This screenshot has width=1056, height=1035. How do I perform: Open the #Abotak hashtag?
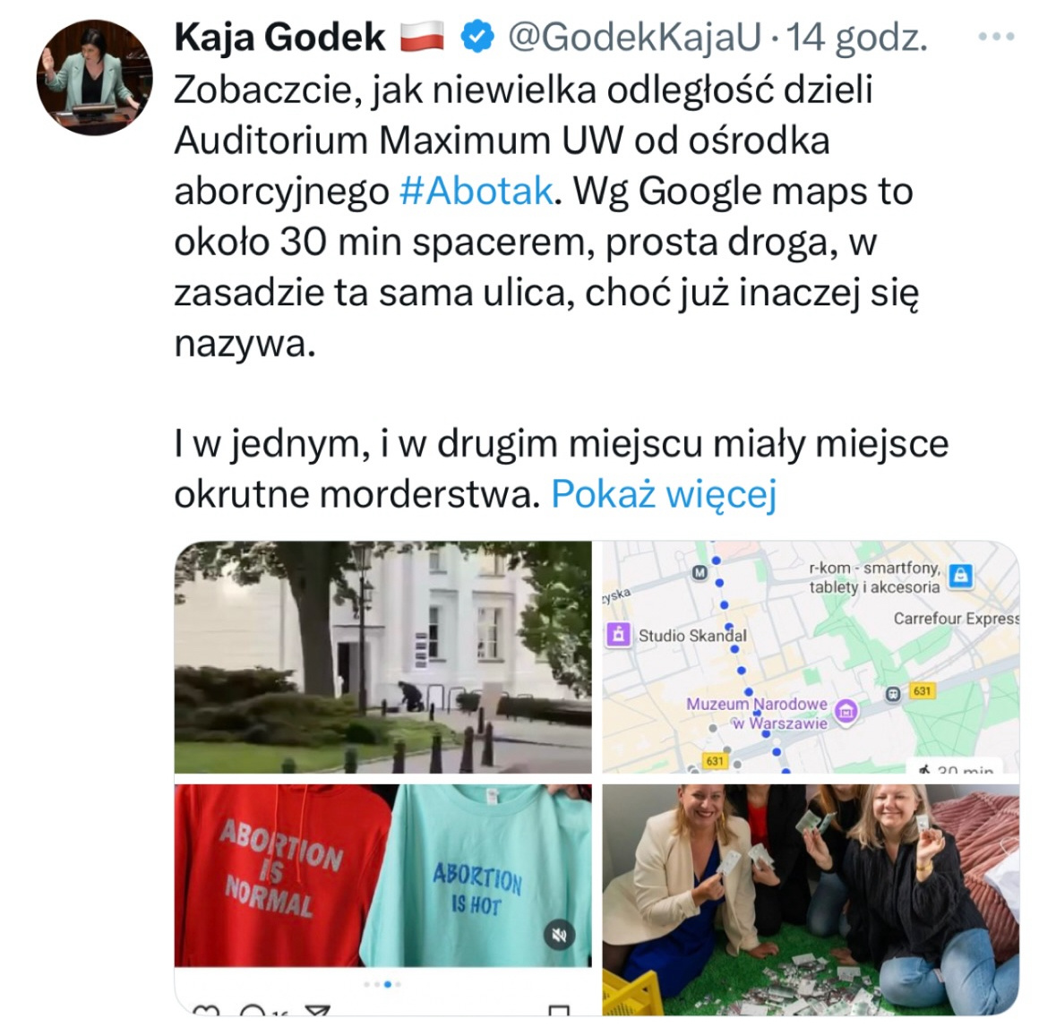pos(476,192)
